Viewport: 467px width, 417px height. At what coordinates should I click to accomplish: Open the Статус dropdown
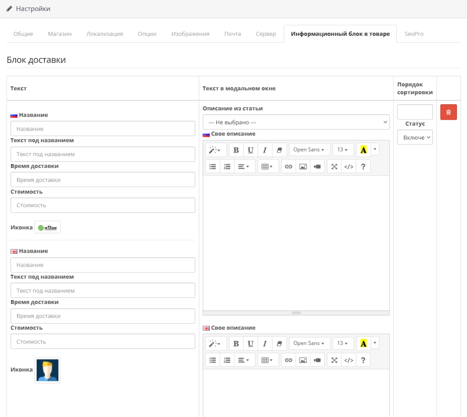coord(415,137)
